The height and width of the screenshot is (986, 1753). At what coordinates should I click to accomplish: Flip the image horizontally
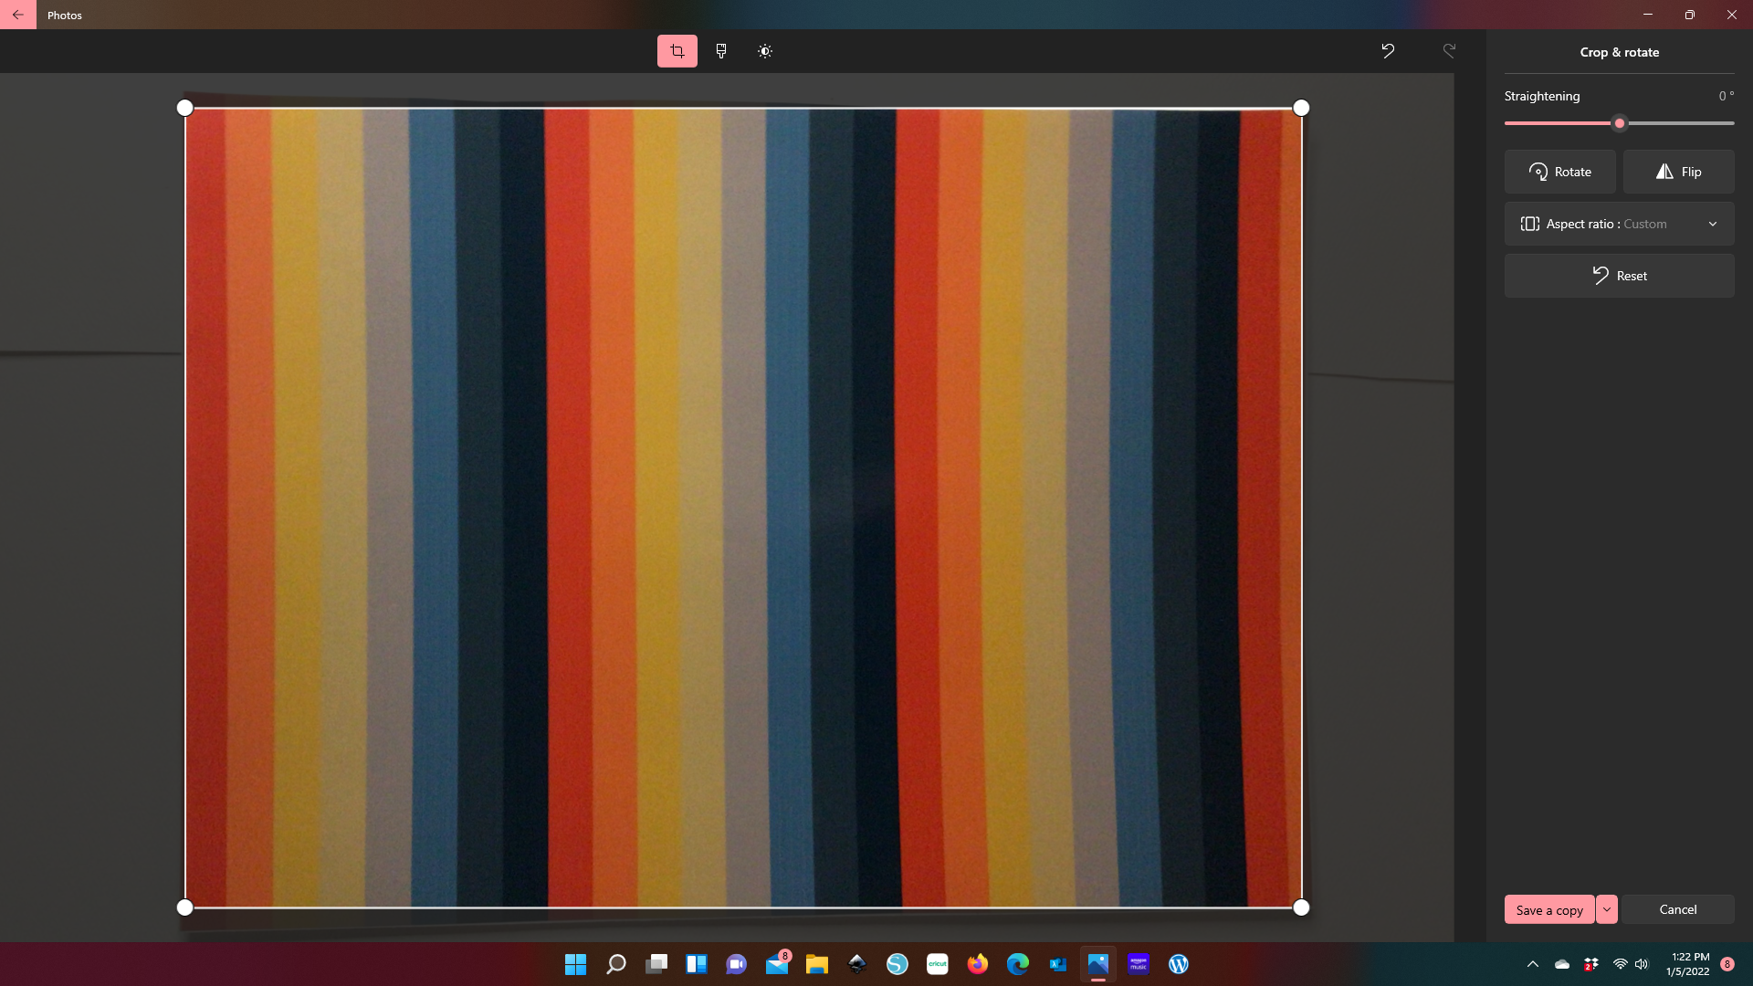(x=1678, y=172)
